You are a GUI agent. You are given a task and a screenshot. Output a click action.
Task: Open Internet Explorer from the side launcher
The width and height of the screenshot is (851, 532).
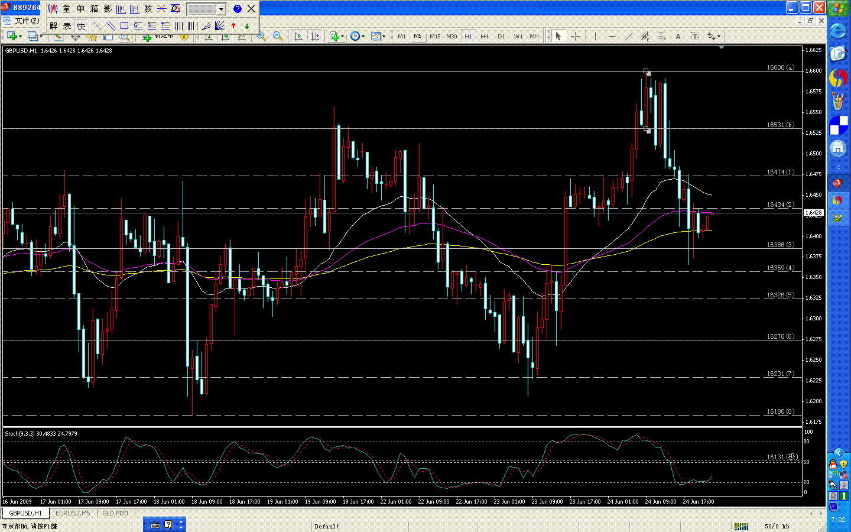coord(838,31)
